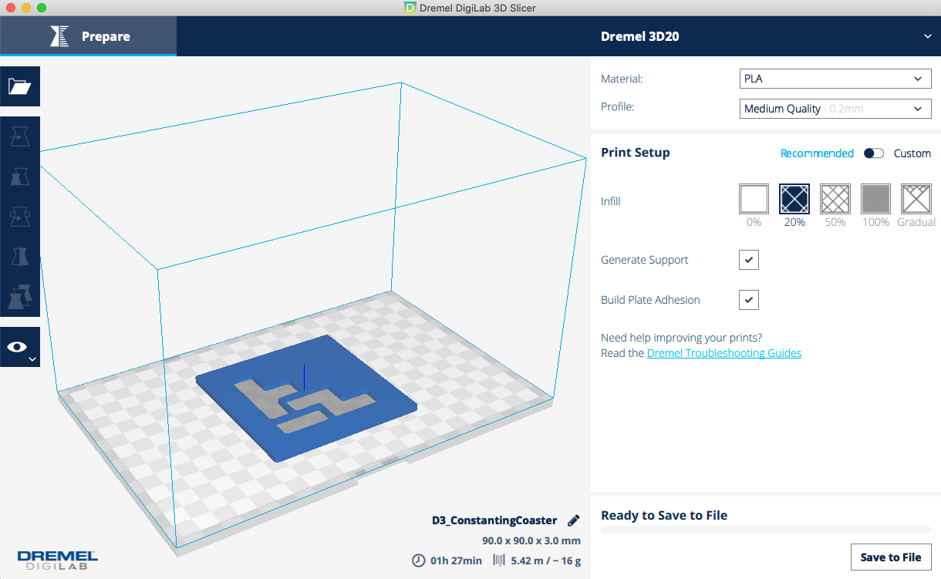This screenshot has height=579, width=941.
Task: Click the print time clock icon
Action: [x=419, y=560]
